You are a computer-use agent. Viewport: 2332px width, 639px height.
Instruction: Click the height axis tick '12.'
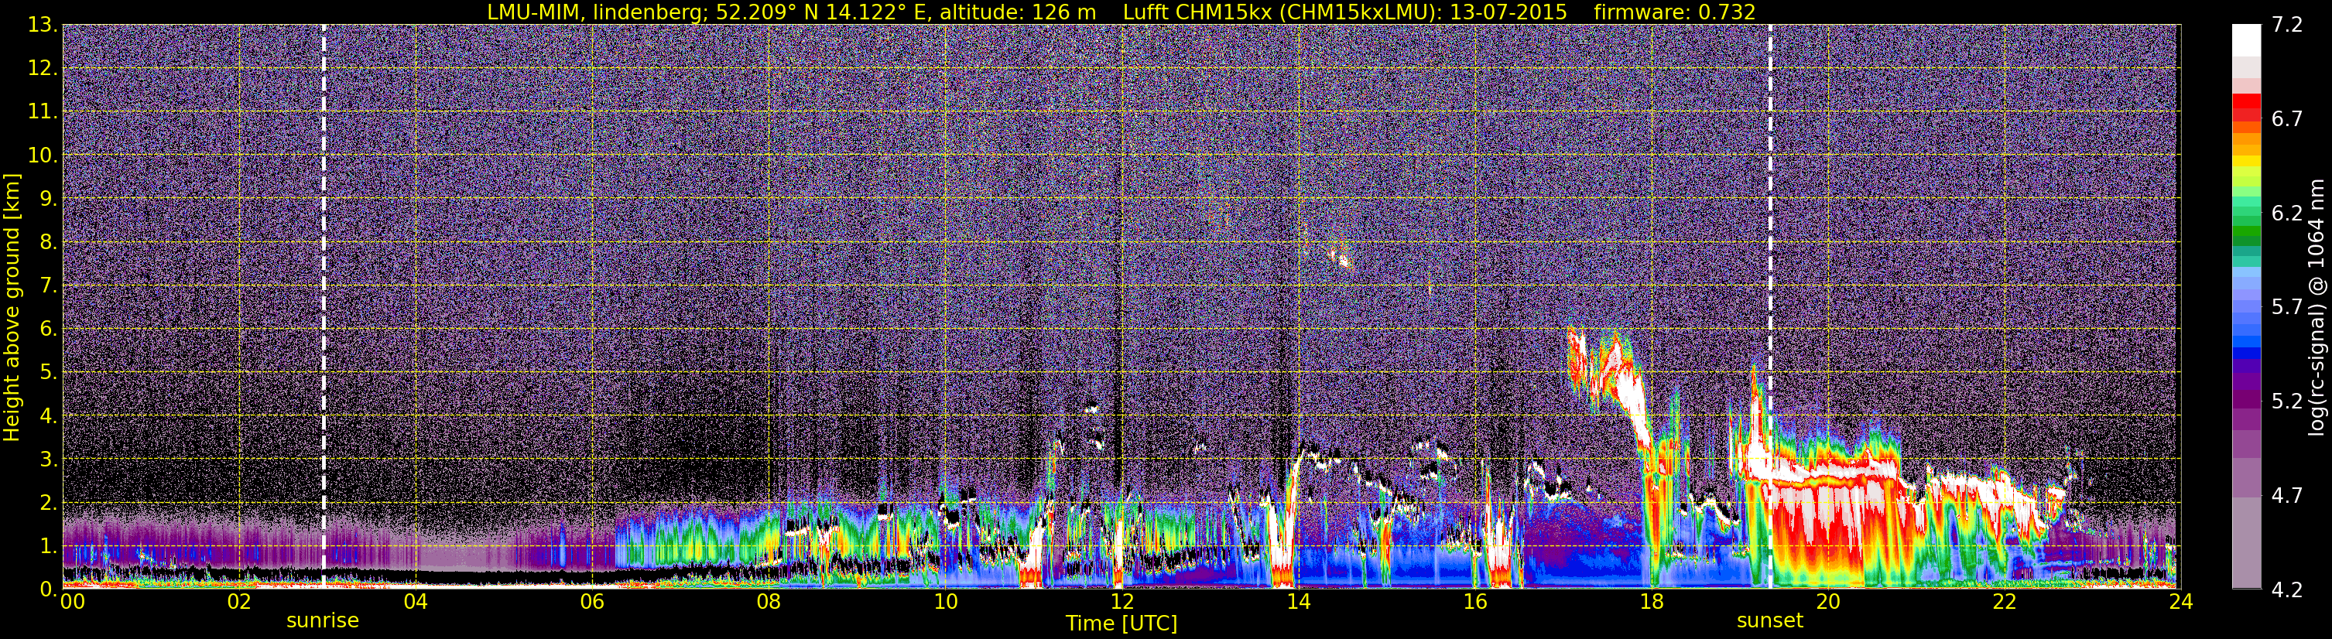(43, 69)
